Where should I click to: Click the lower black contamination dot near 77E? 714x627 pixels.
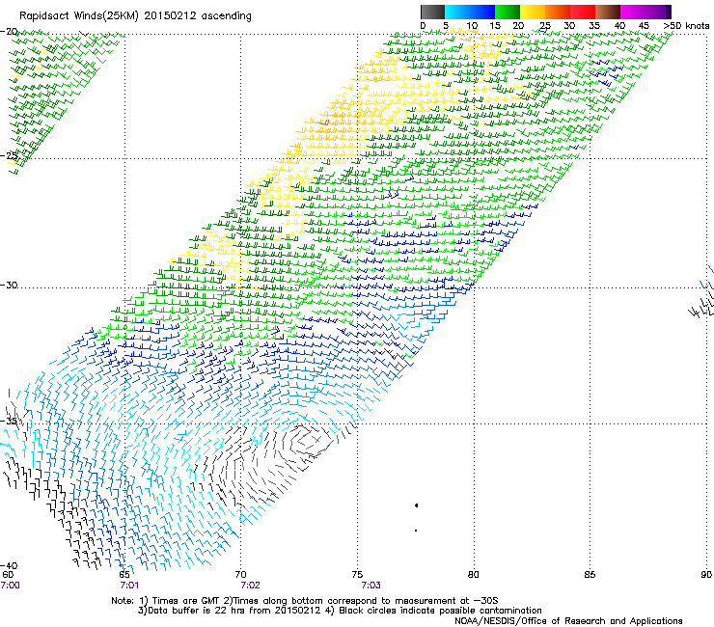[x=416, y=531]
